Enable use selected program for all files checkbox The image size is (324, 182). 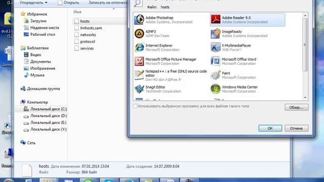click(135, 106)
